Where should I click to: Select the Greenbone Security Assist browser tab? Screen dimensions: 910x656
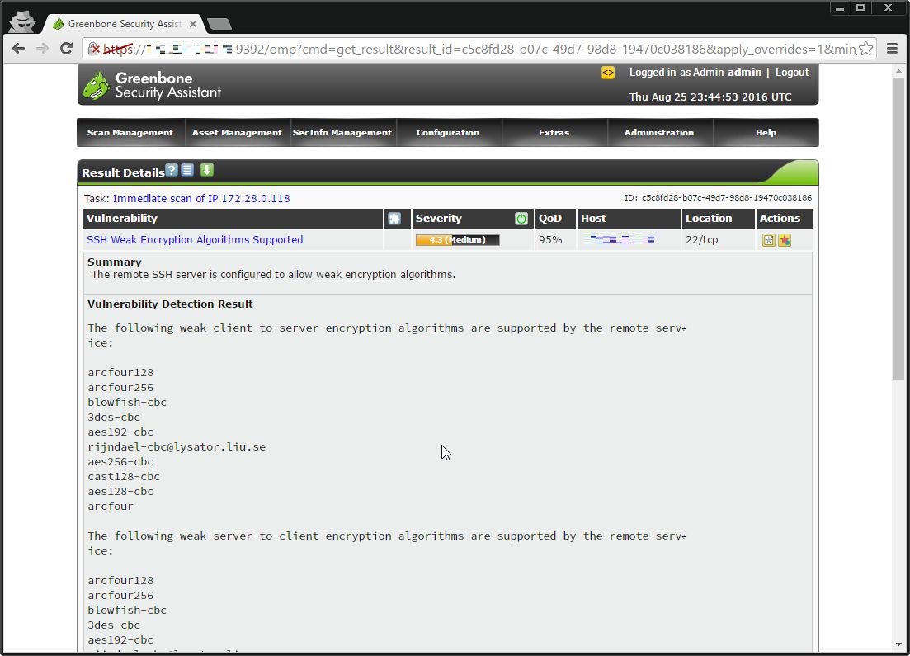coord(125,24)
